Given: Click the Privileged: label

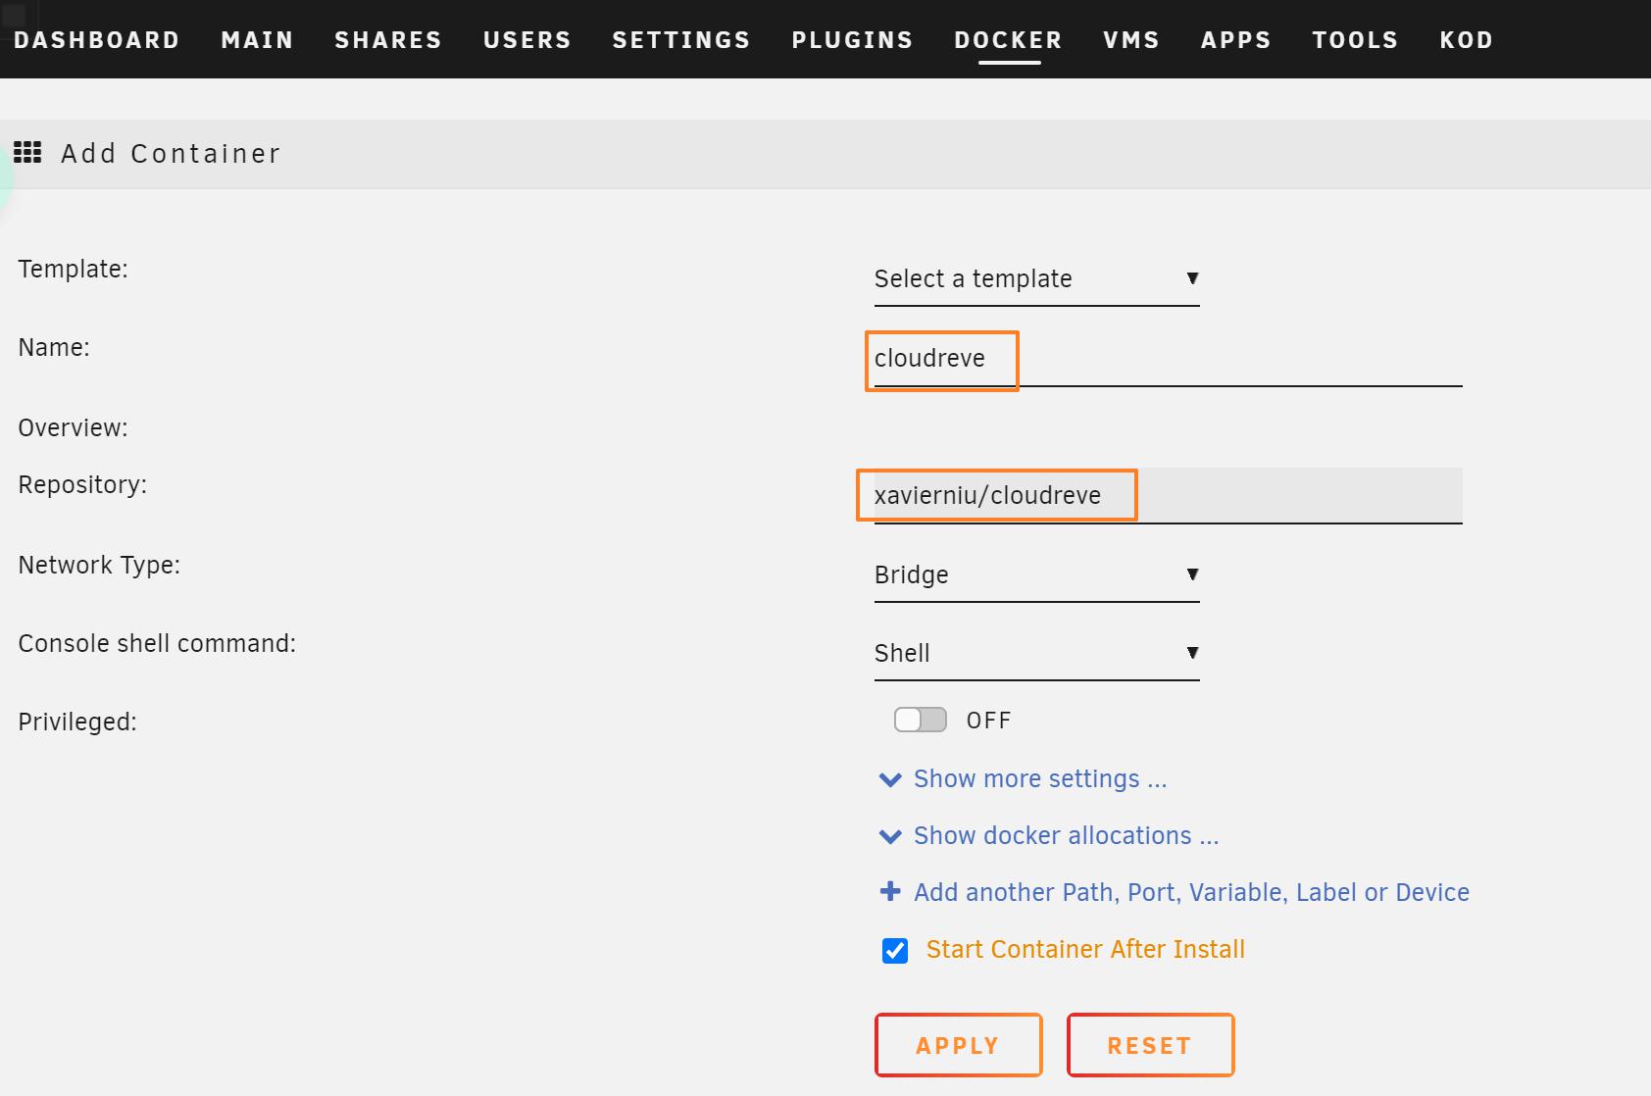Looking at the screenshot, I should 77,722.
